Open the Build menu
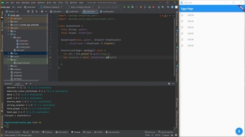The height and width of the screenshot is (137, 245). point(49,3)
